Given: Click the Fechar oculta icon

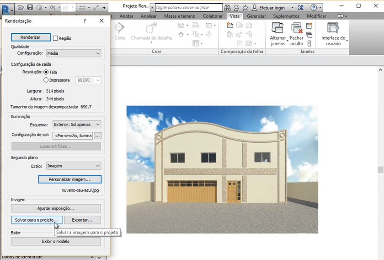Looking at the screenshot, I should click(x=296, y=29).
